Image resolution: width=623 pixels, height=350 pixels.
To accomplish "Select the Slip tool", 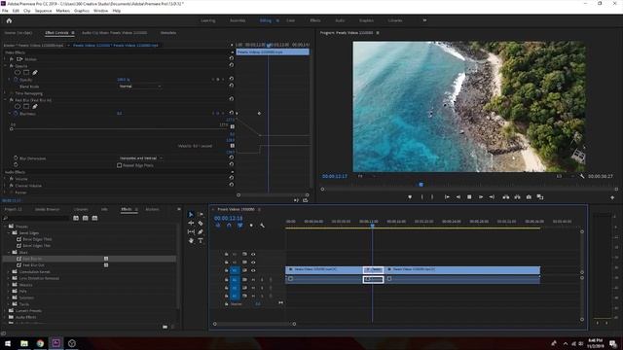I will pos(191,231).
